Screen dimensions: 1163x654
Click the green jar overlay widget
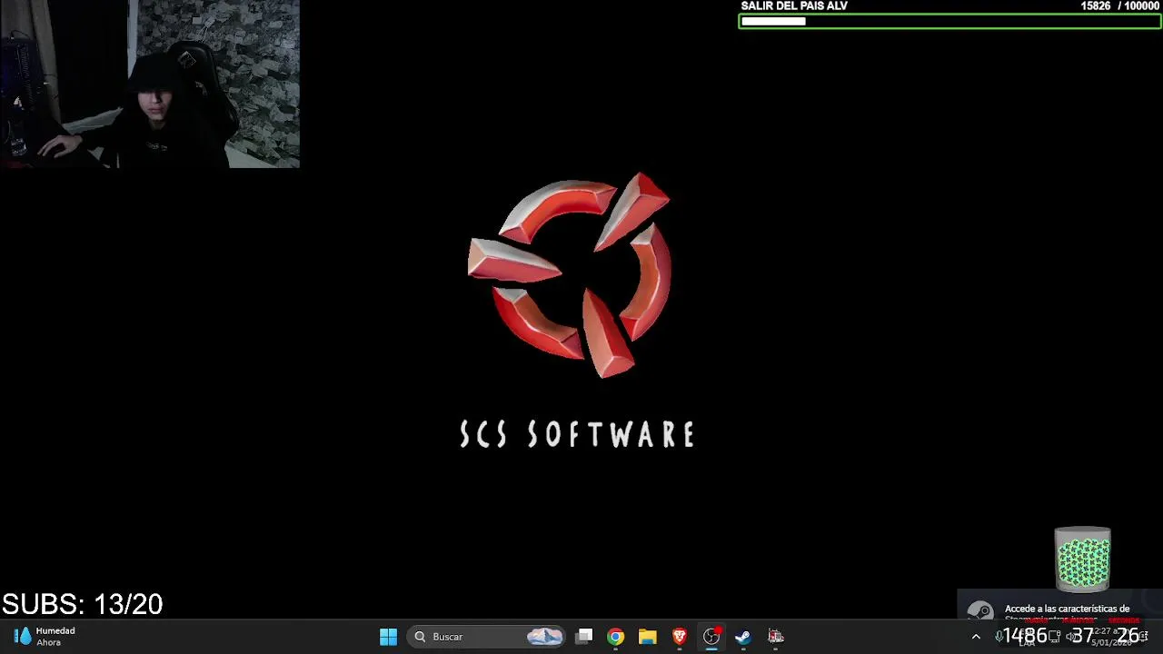[1082, 559]
